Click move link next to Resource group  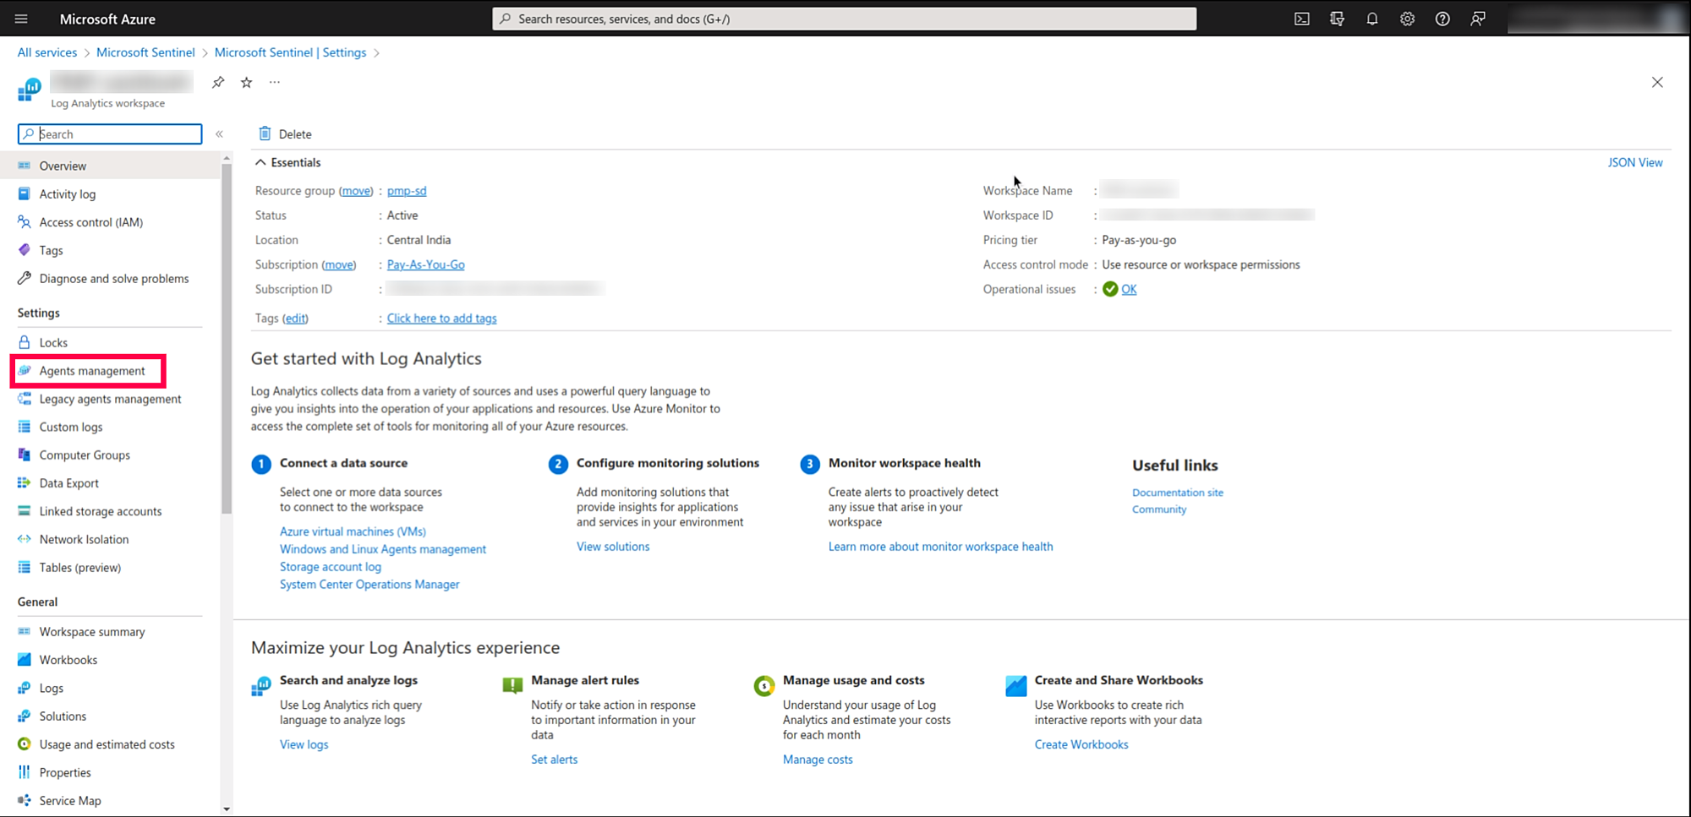point(356,191)
